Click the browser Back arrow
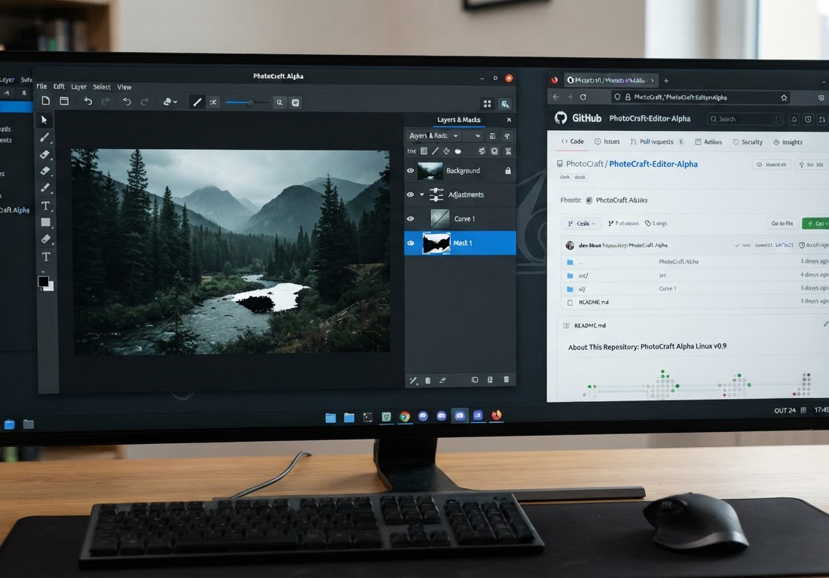The image size is (829, 578). [x=555, y=97]
